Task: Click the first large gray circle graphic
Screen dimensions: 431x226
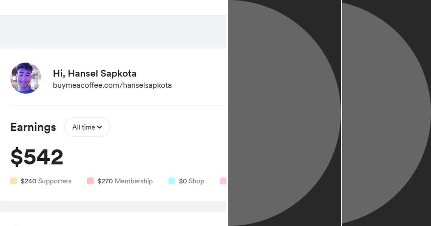Action: (x=280, y=113)
